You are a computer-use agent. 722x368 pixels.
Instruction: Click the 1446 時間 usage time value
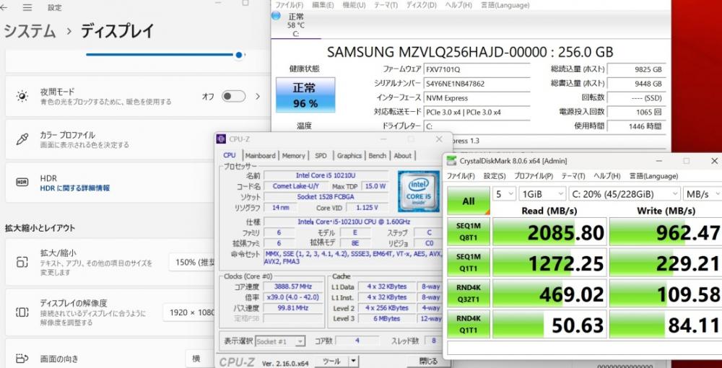(636, 126)
